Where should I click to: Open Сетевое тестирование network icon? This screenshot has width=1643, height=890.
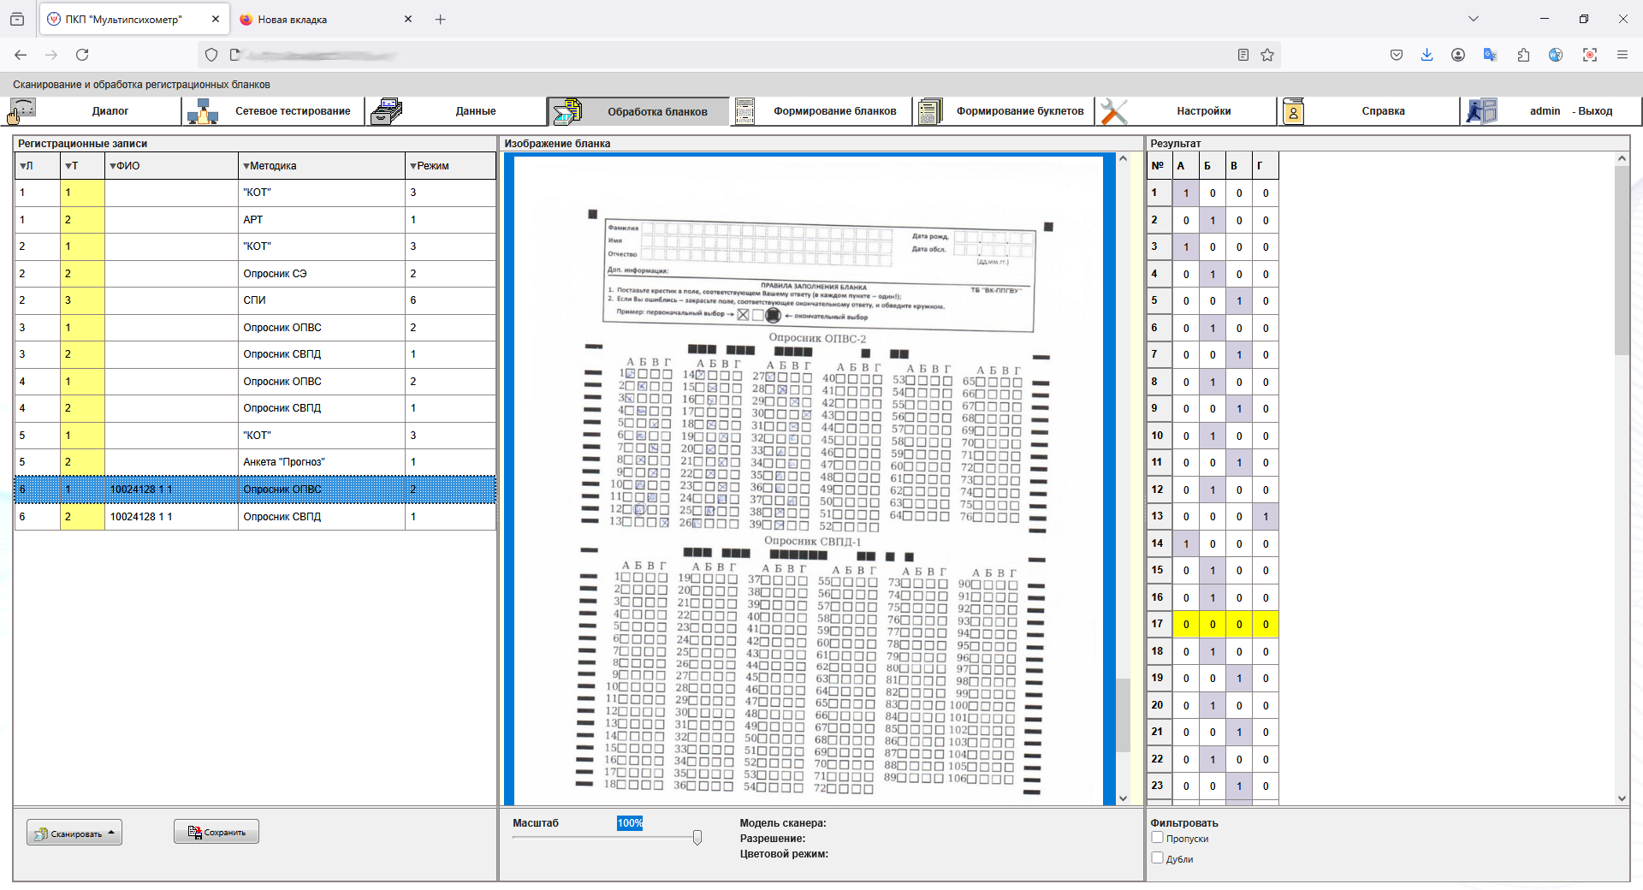[203, 111]
